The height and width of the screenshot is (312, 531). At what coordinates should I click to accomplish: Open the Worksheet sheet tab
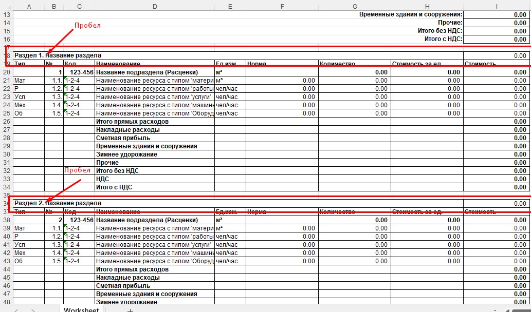click(81, 309)
